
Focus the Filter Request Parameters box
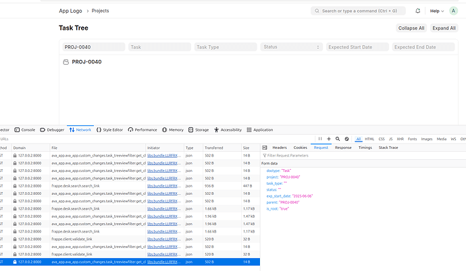[297, 155]
